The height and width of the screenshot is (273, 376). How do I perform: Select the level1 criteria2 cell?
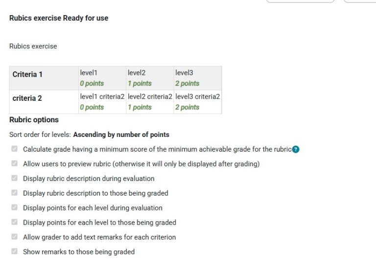102,102
